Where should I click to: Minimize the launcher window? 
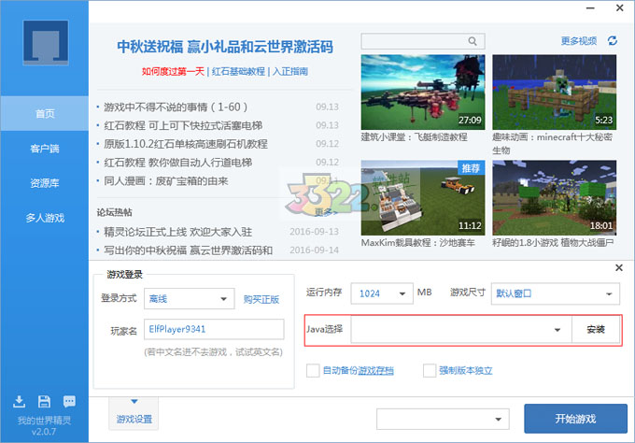pos(590,8)
